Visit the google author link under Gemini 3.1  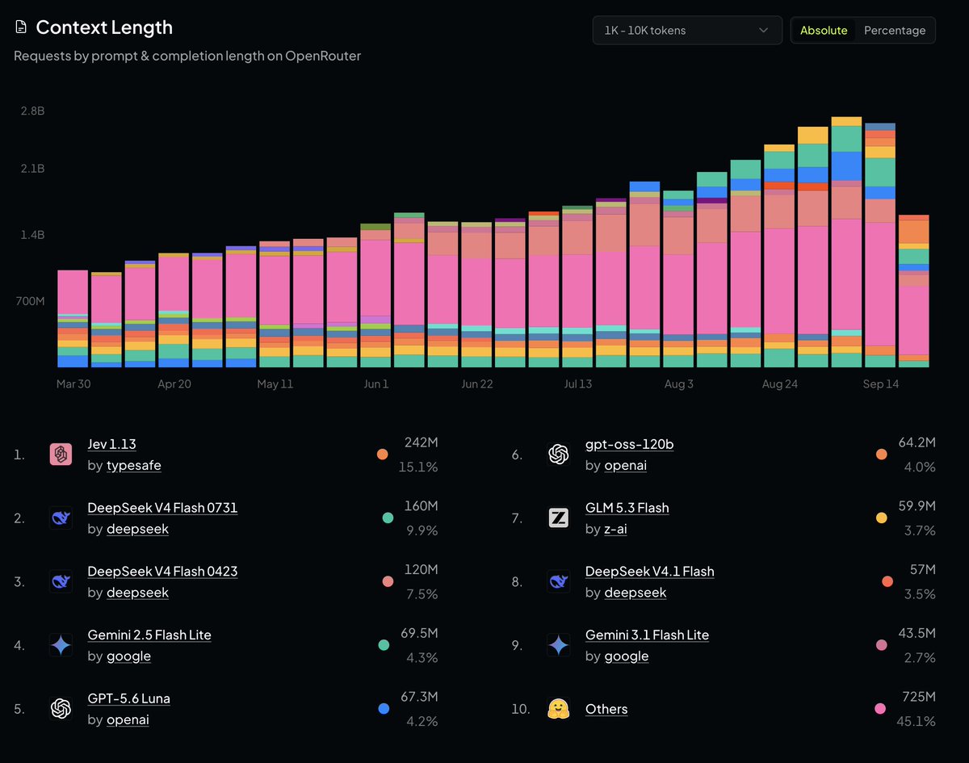(x=626, y=656)
